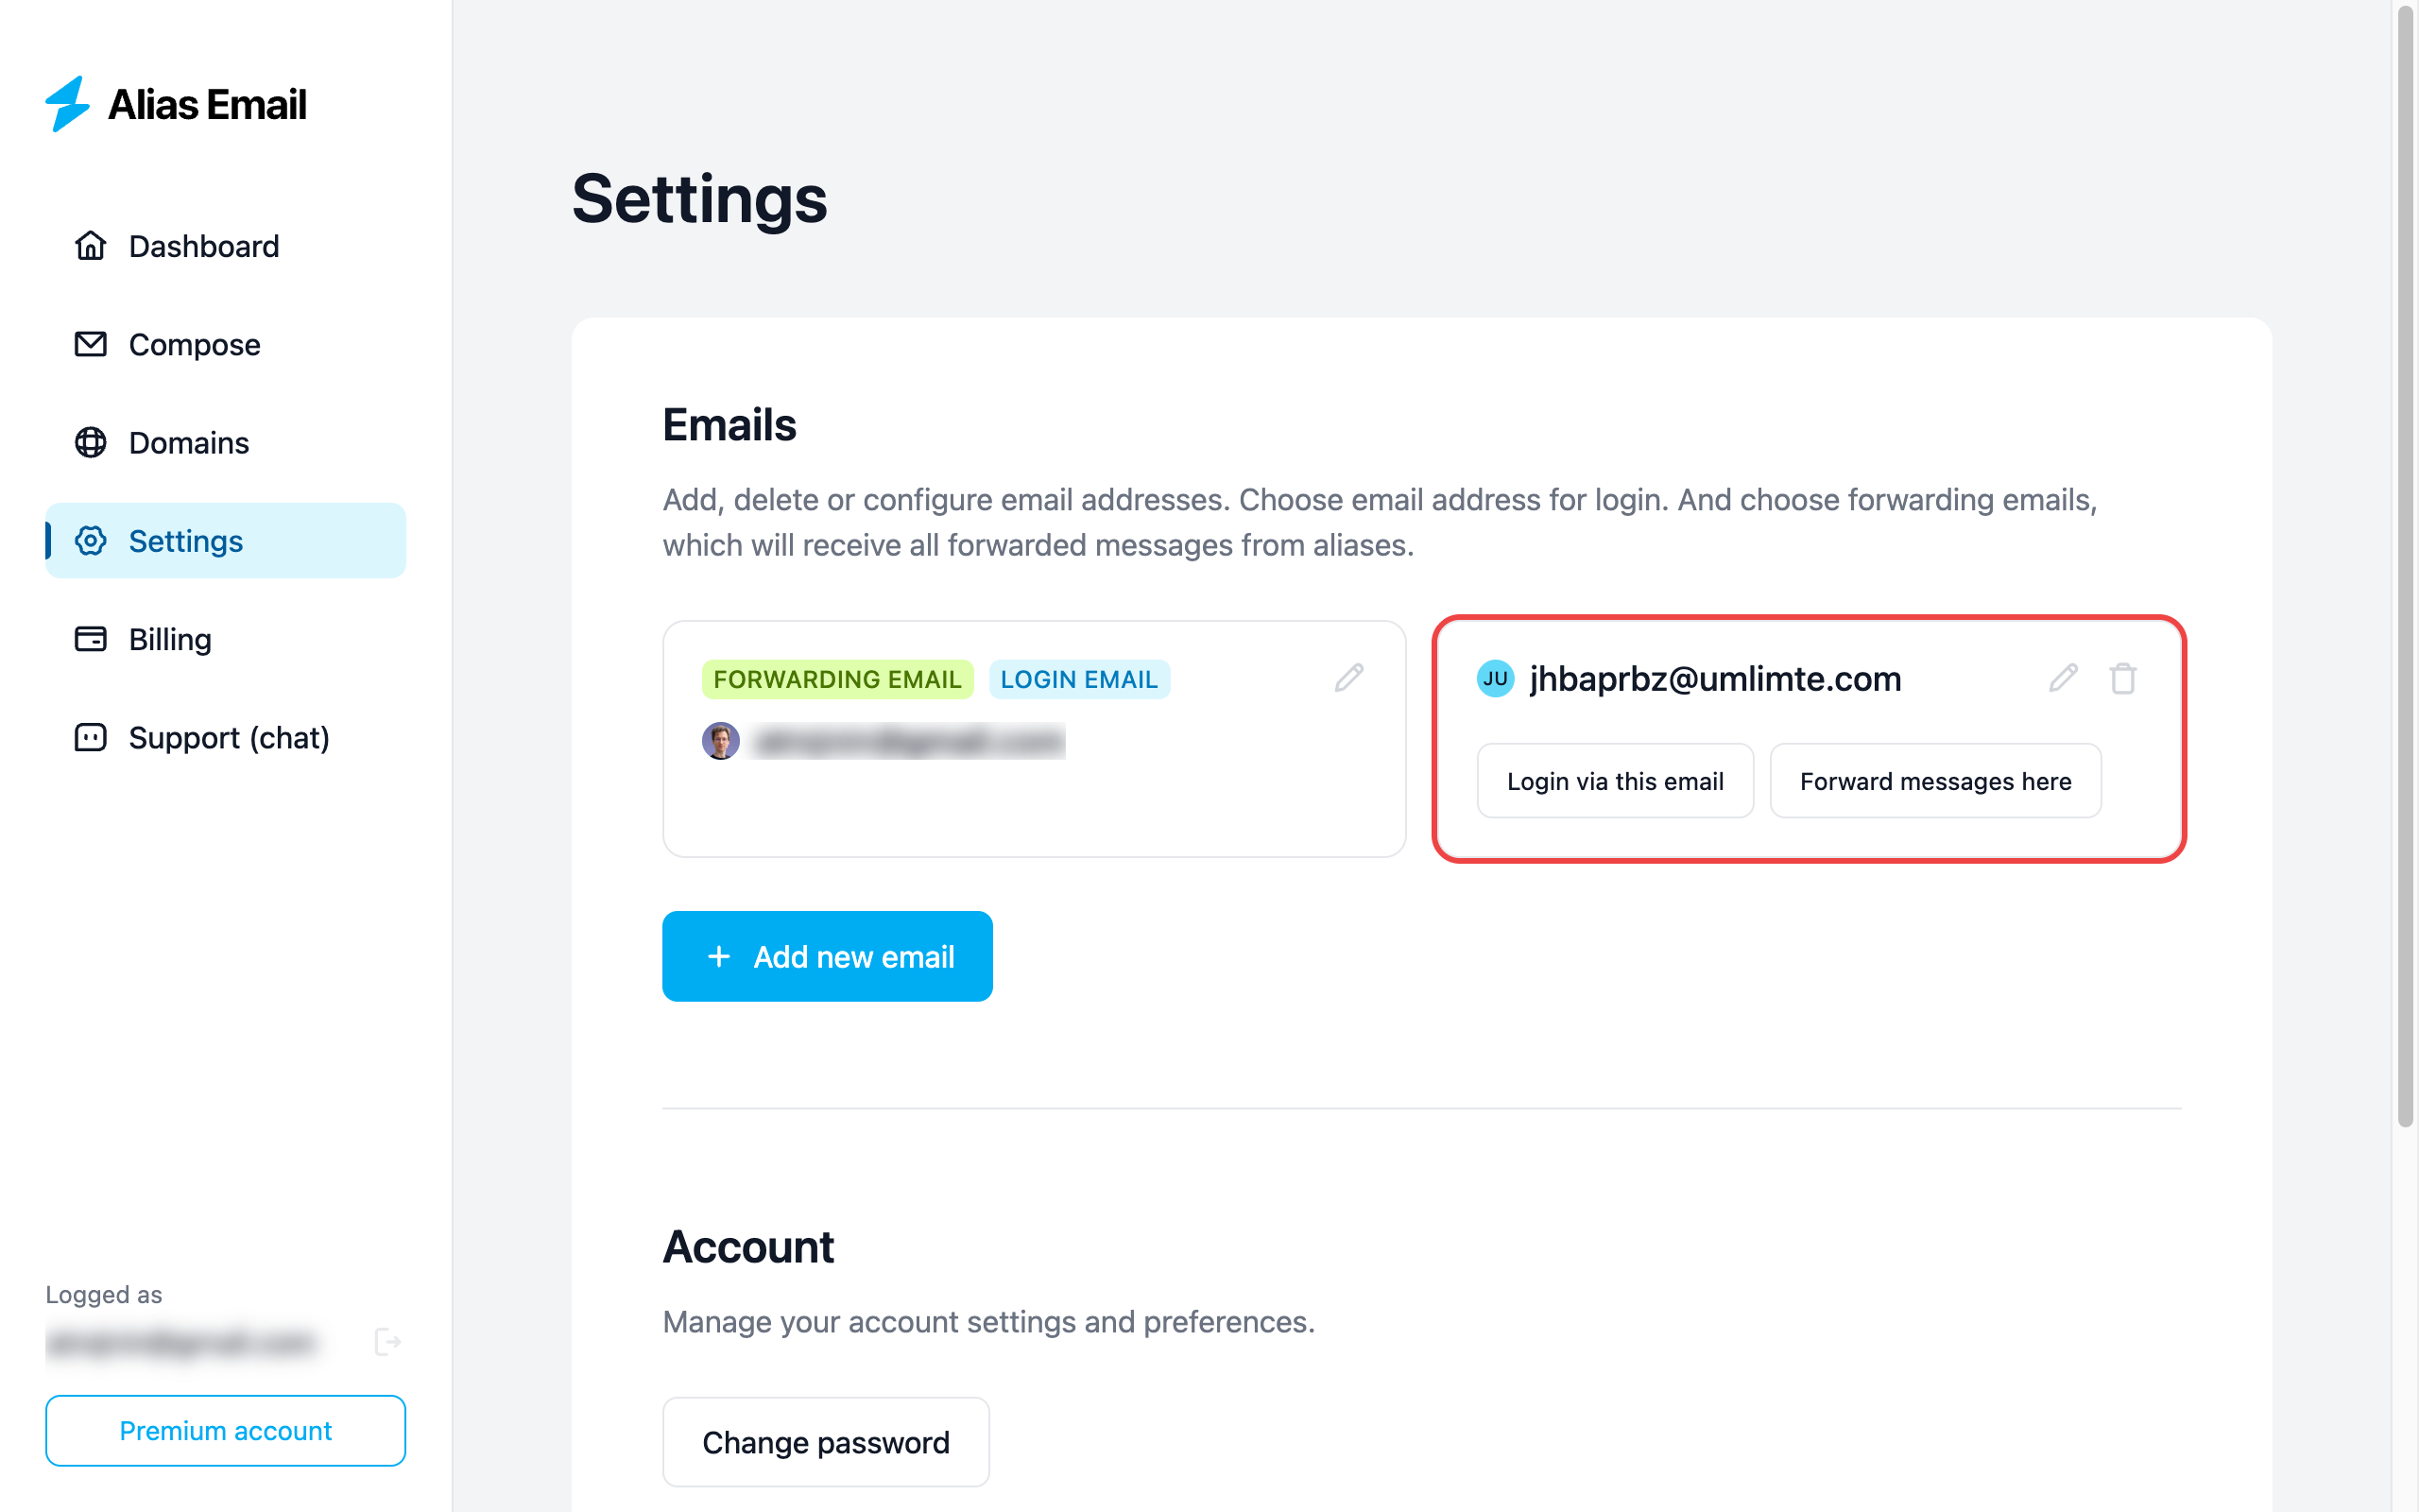
Task: Click Forward messages here button
Action: (x=1935, y=781)
